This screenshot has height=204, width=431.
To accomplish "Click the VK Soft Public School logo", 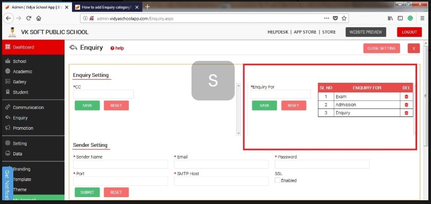I will [x=12, y=32].
